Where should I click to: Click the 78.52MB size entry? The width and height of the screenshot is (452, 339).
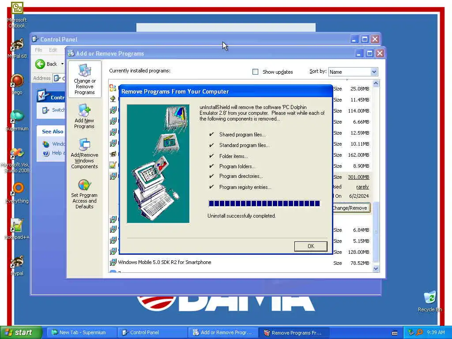[360, 263]
